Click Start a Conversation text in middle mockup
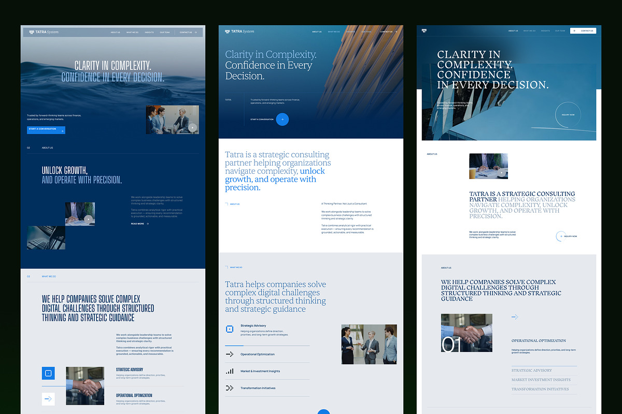Screen dimensions: 622x414 [x=262, y=120]
